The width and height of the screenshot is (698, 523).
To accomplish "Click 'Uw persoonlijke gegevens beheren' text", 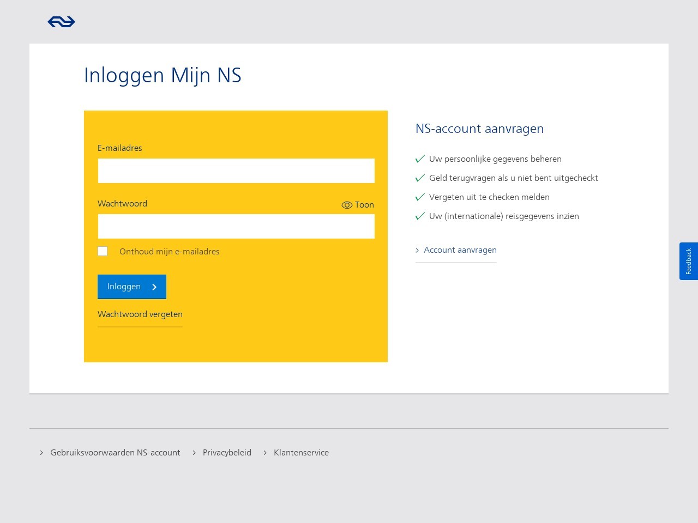I will coord(495,159).
